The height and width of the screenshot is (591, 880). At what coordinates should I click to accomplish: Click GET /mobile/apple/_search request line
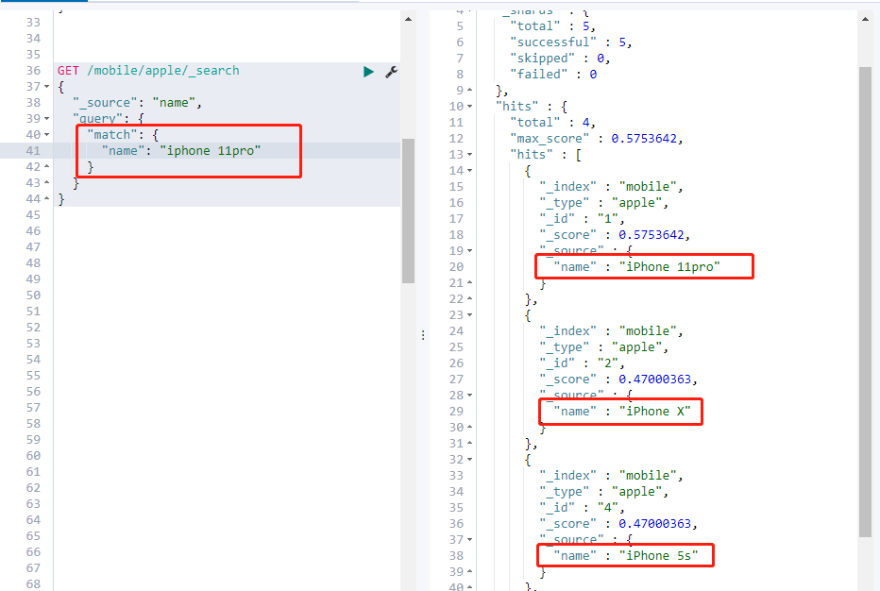tap(148, 71)
